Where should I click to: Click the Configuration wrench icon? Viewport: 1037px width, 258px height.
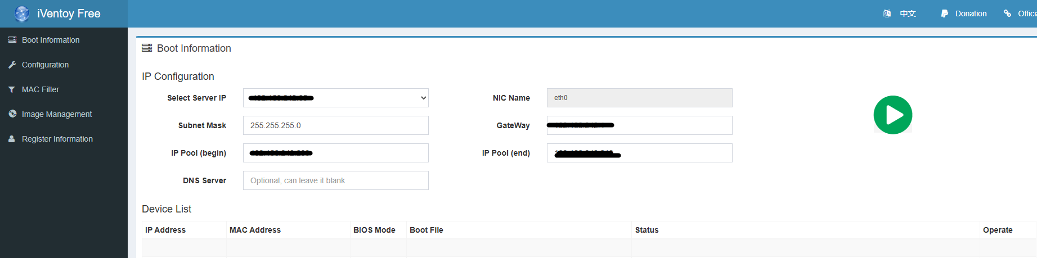[12, 65]
